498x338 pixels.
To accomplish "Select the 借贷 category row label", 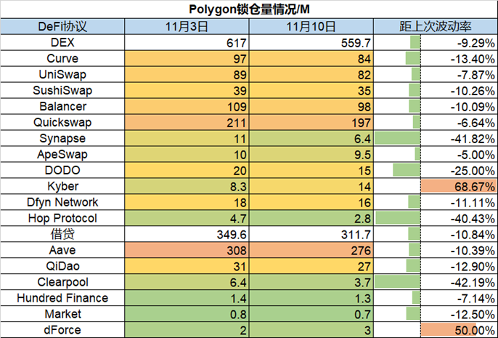I will tap(62, 234).
